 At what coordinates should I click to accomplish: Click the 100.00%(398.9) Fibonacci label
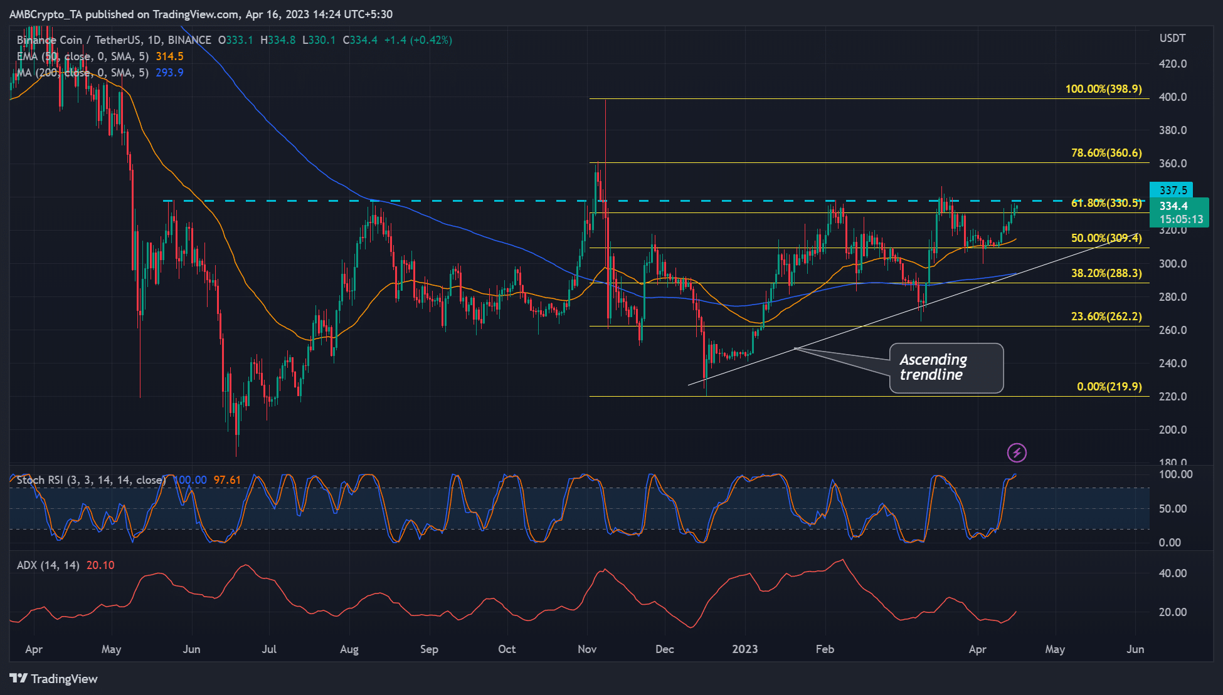pyautogui.click(x=1104, y=89)
